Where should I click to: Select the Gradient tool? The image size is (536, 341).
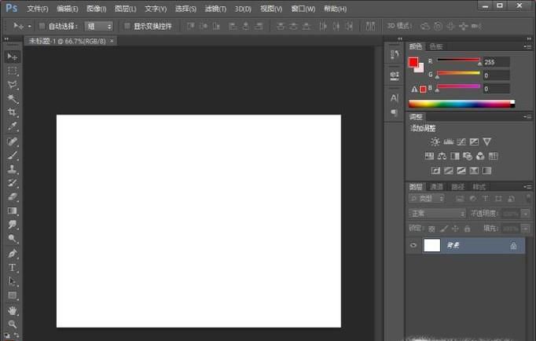click(x=13, y=211)
